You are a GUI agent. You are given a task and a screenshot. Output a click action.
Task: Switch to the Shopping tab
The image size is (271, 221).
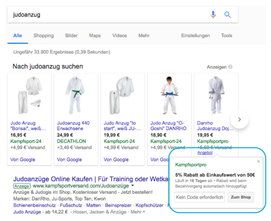(x=43, y=36)
